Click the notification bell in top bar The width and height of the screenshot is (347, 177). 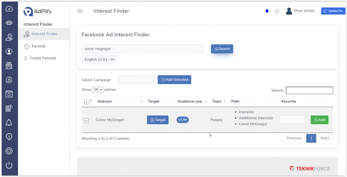click(267, 11)
